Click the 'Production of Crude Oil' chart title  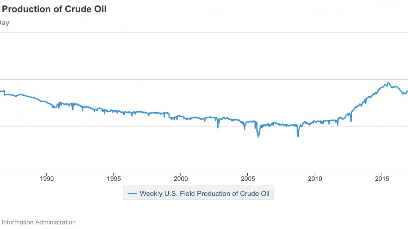tap(54, 9)
